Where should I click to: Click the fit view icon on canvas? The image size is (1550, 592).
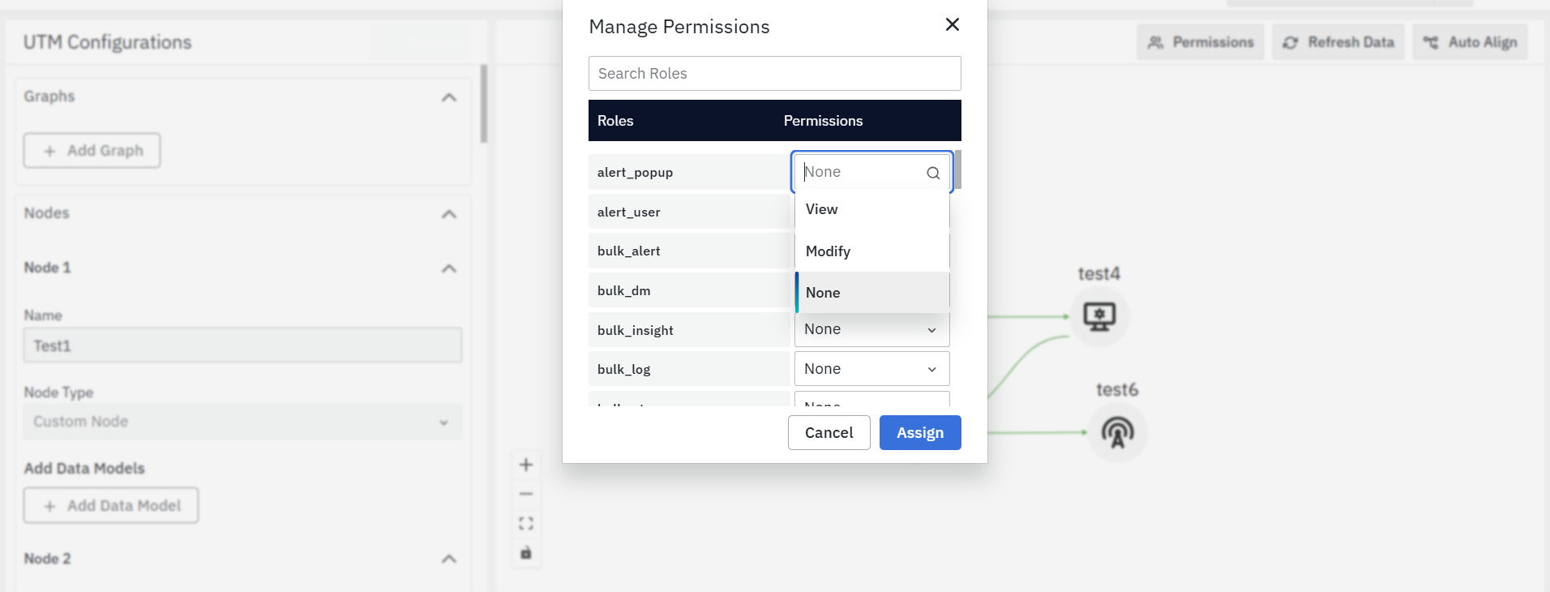[526, 523]
